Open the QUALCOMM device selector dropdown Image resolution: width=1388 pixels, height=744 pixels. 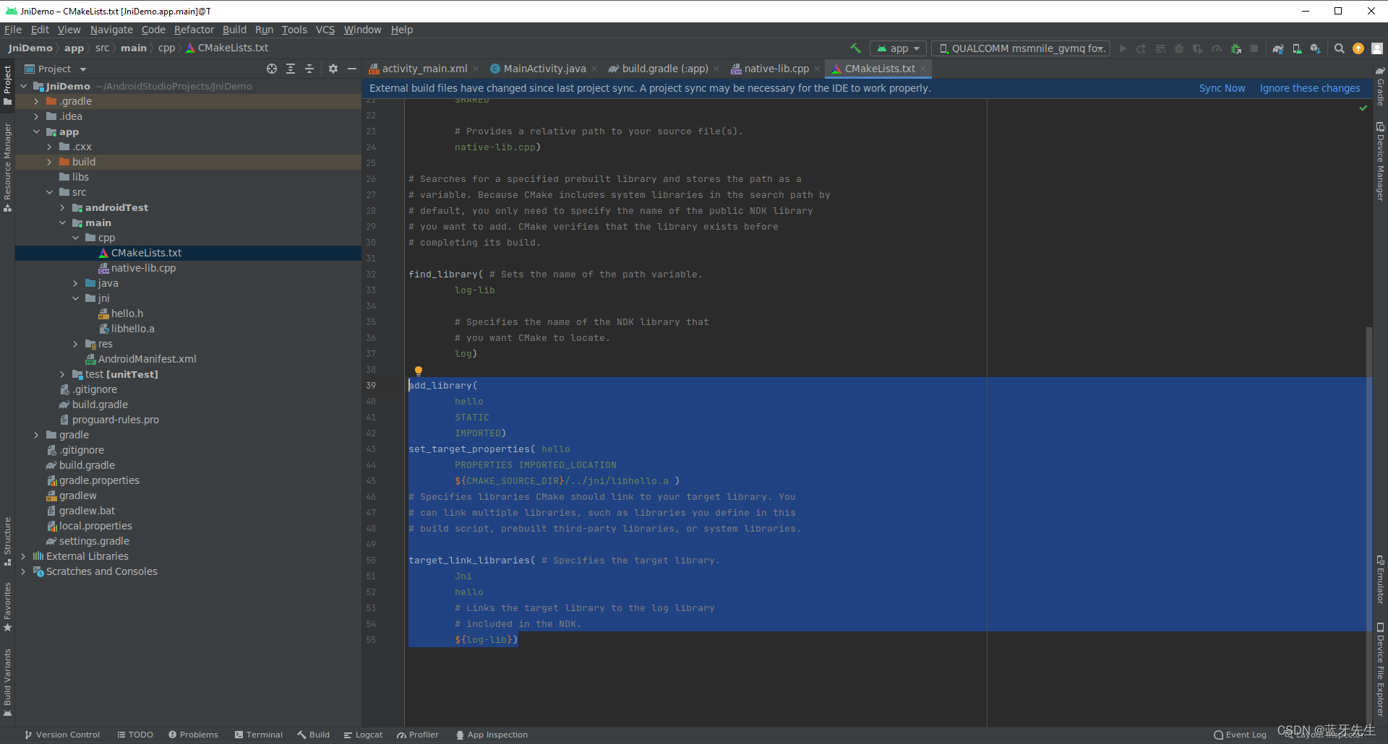(x=1020, y=48)
